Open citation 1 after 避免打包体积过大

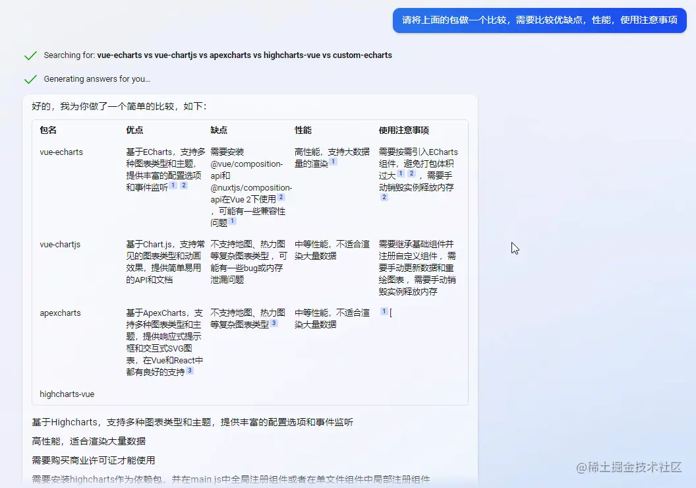(x=400, y=173)
